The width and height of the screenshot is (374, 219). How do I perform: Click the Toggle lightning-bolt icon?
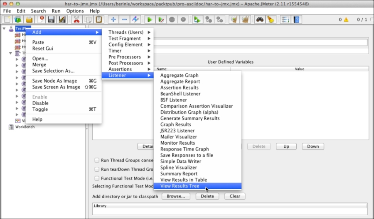(x=135, y=19)
